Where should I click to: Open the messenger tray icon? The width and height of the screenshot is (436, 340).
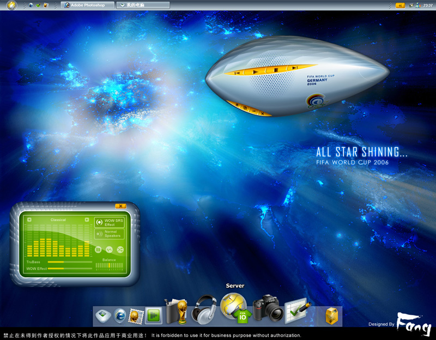click(x=417, y=5)
